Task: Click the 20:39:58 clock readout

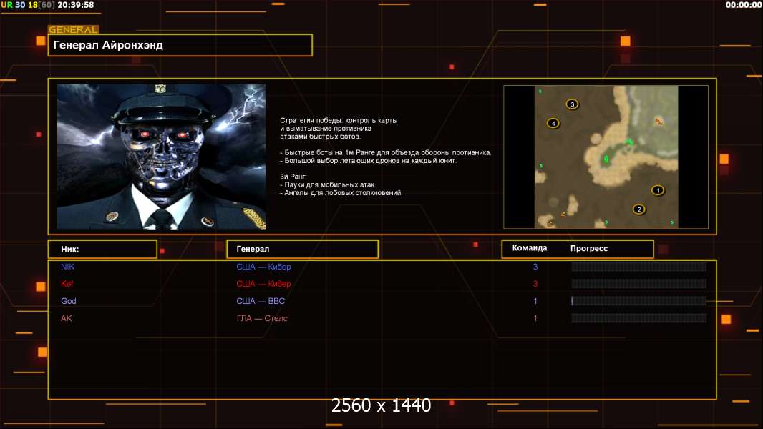Action: tap(76, 5)
